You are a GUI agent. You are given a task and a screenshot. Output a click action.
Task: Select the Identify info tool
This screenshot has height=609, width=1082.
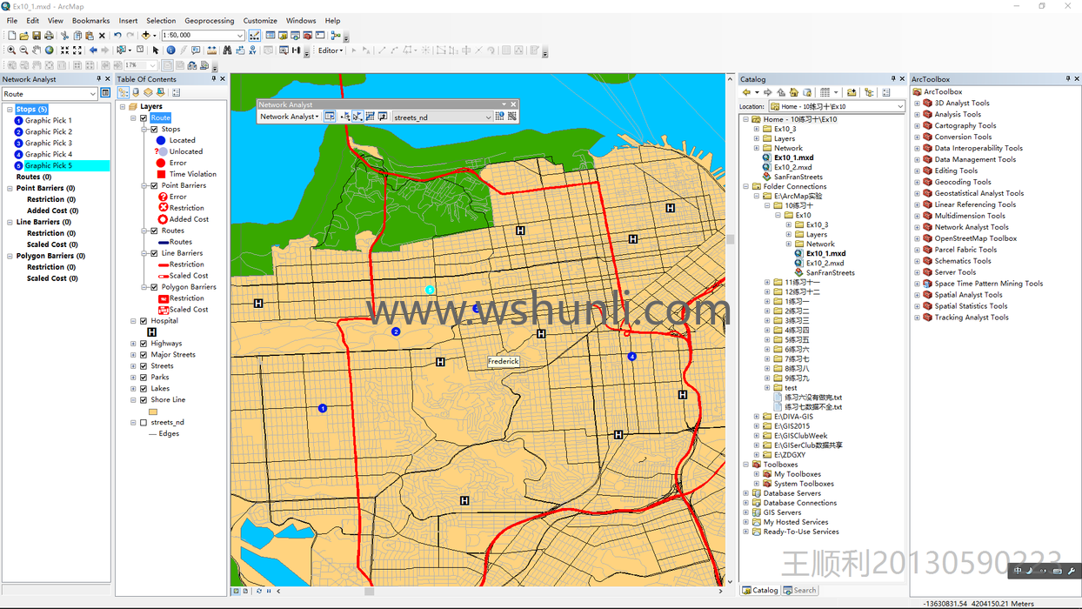coord(170,50)
